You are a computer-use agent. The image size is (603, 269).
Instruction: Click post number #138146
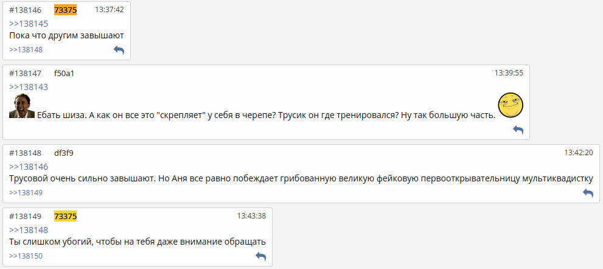point(25,10)
